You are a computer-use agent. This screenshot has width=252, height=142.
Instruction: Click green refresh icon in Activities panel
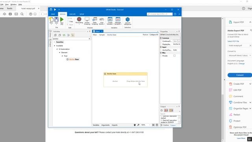coord(64,35)
